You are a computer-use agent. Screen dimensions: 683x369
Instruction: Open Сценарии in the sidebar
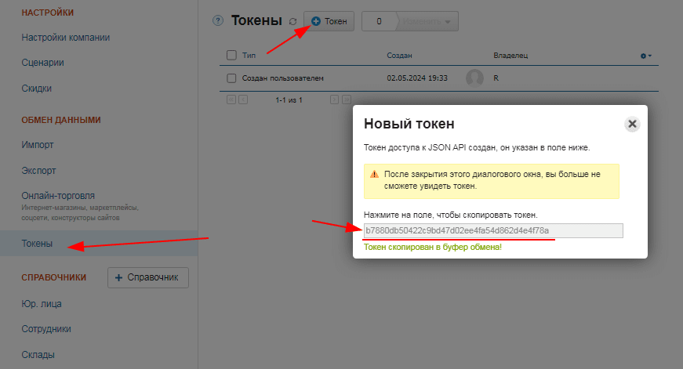point(42,63)
